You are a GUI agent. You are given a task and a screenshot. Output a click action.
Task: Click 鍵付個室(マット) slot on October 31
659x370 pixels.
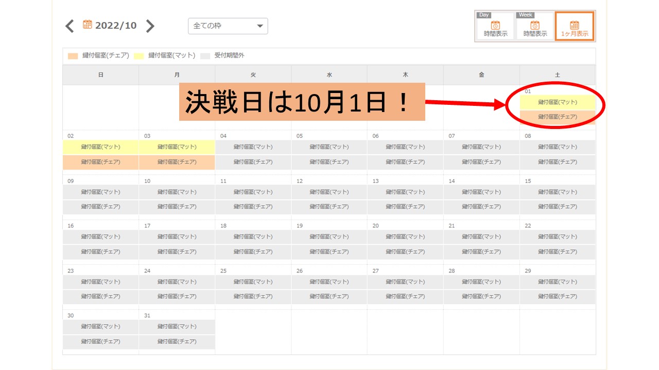coord(177,327)
